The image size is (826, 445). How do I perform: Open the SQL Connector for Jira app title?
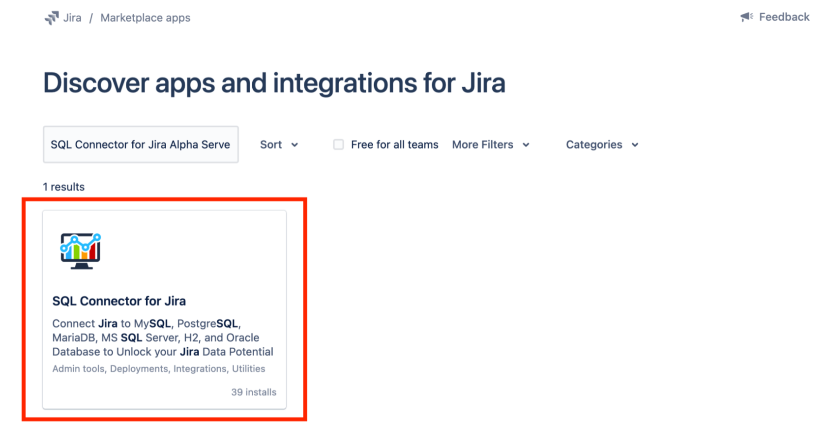point(119,301)
